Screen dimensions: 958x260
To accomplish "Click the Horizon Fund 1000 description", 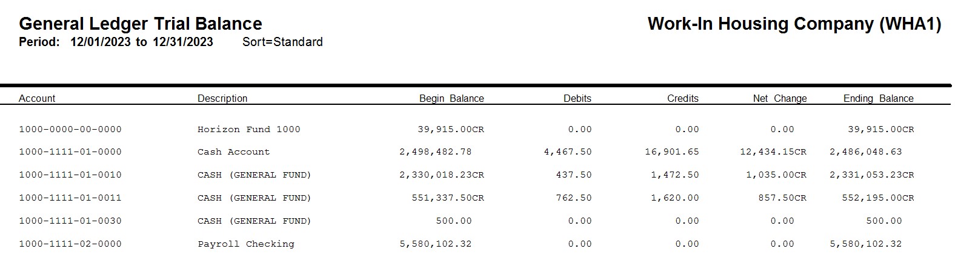I will pos(249,129).
